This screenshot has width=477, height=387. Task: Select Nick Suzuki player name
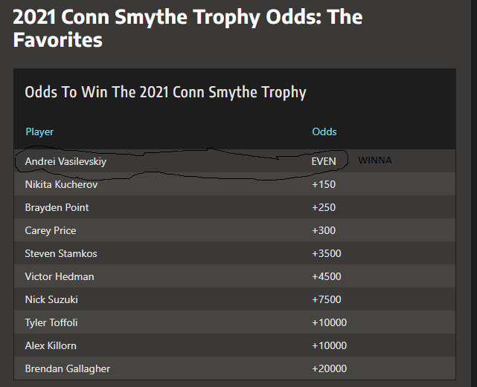click(51, 299)
